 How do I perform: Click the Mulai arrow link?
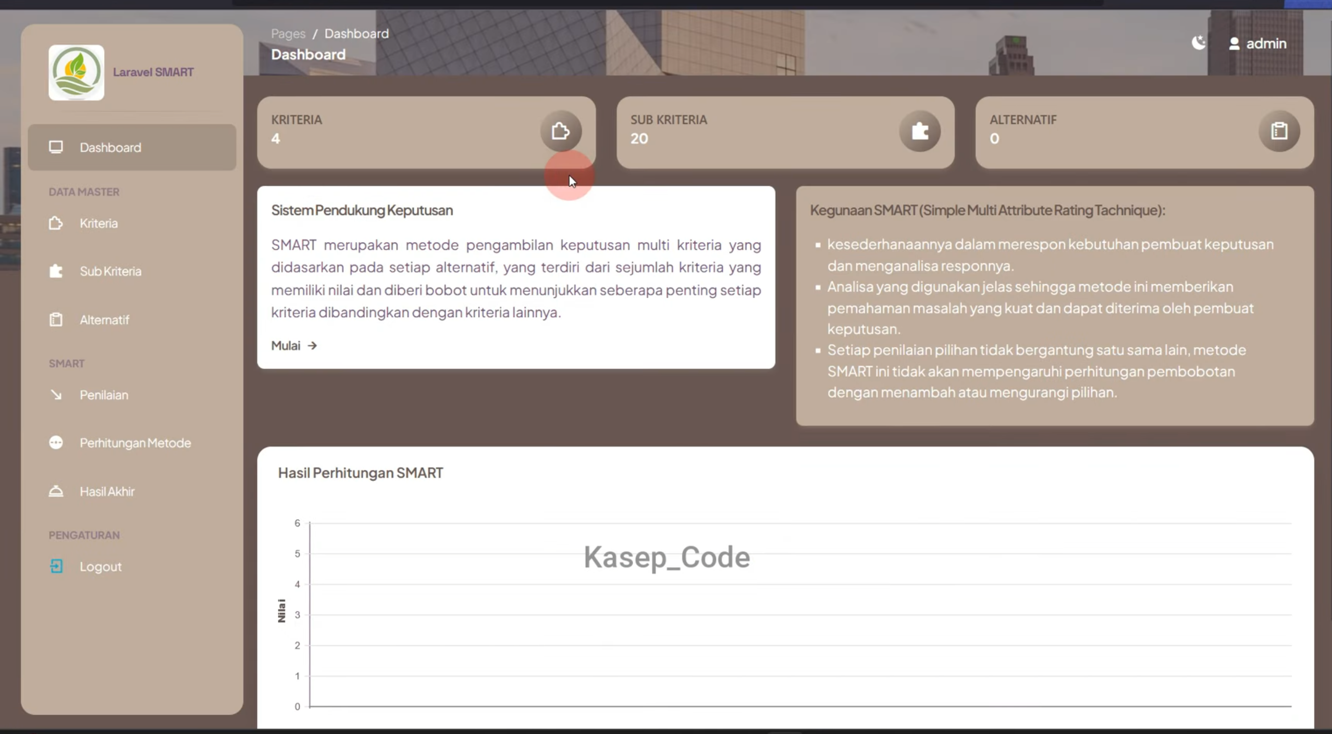point(294,346)
